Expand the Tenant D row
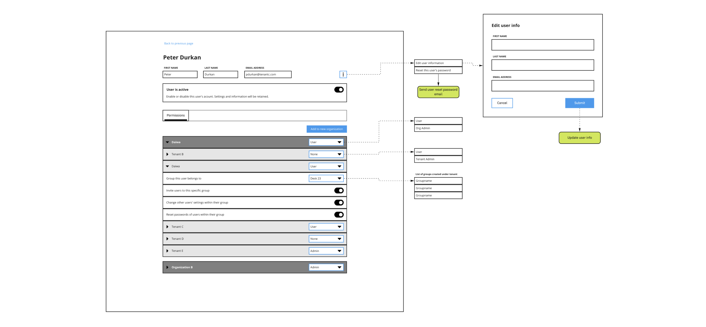 point(168,239)
